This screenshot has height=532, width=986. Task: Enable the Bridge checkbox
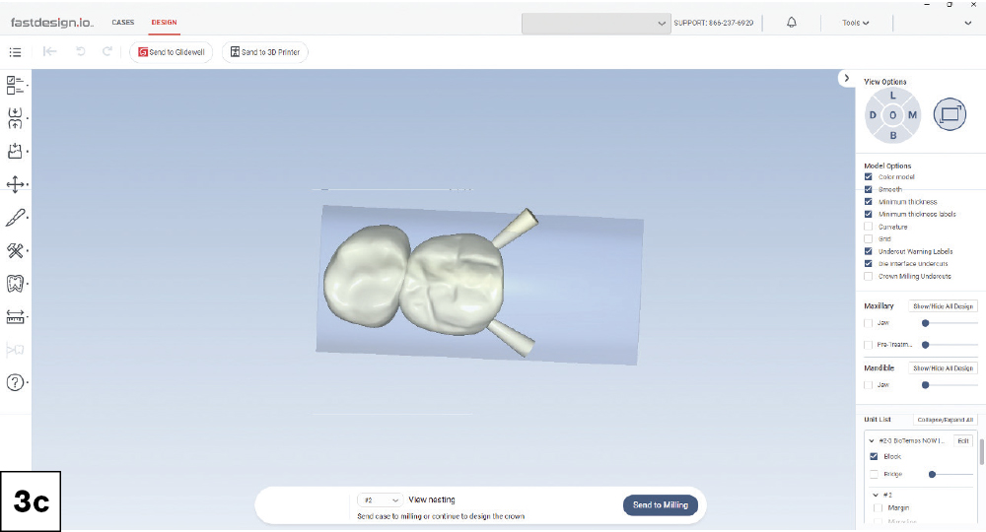coord(874,474)
